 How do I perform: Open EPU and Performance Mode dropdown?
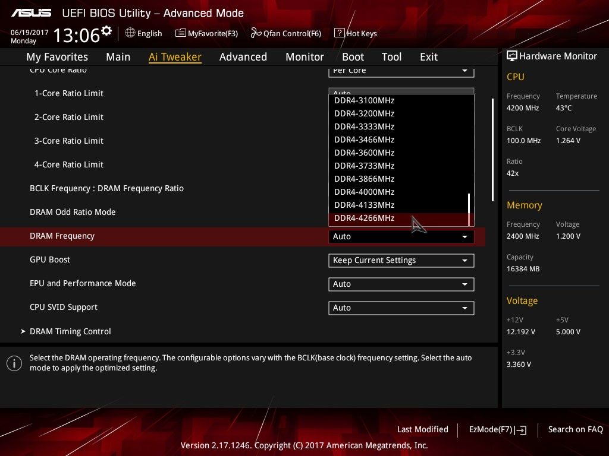[401, 284]
